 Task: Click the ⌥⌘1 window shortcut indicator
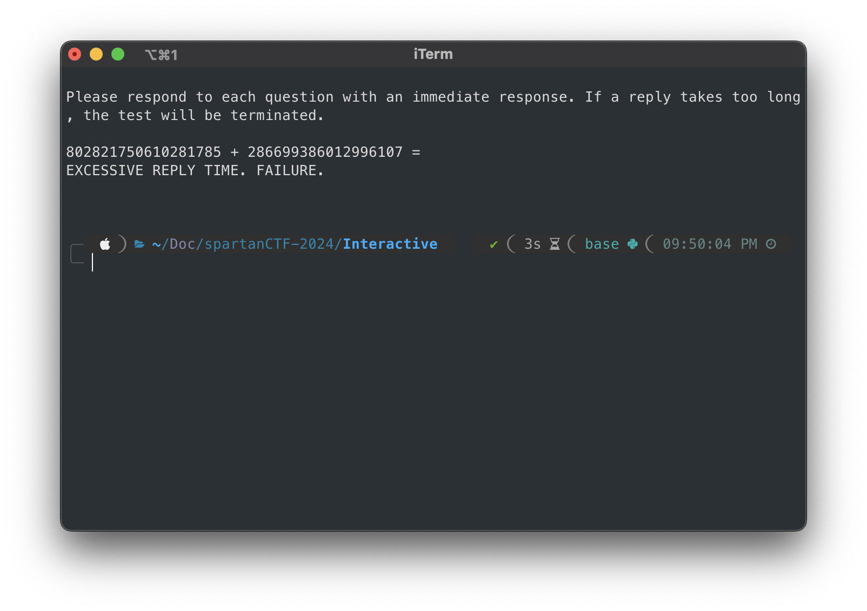click(161, 55)
